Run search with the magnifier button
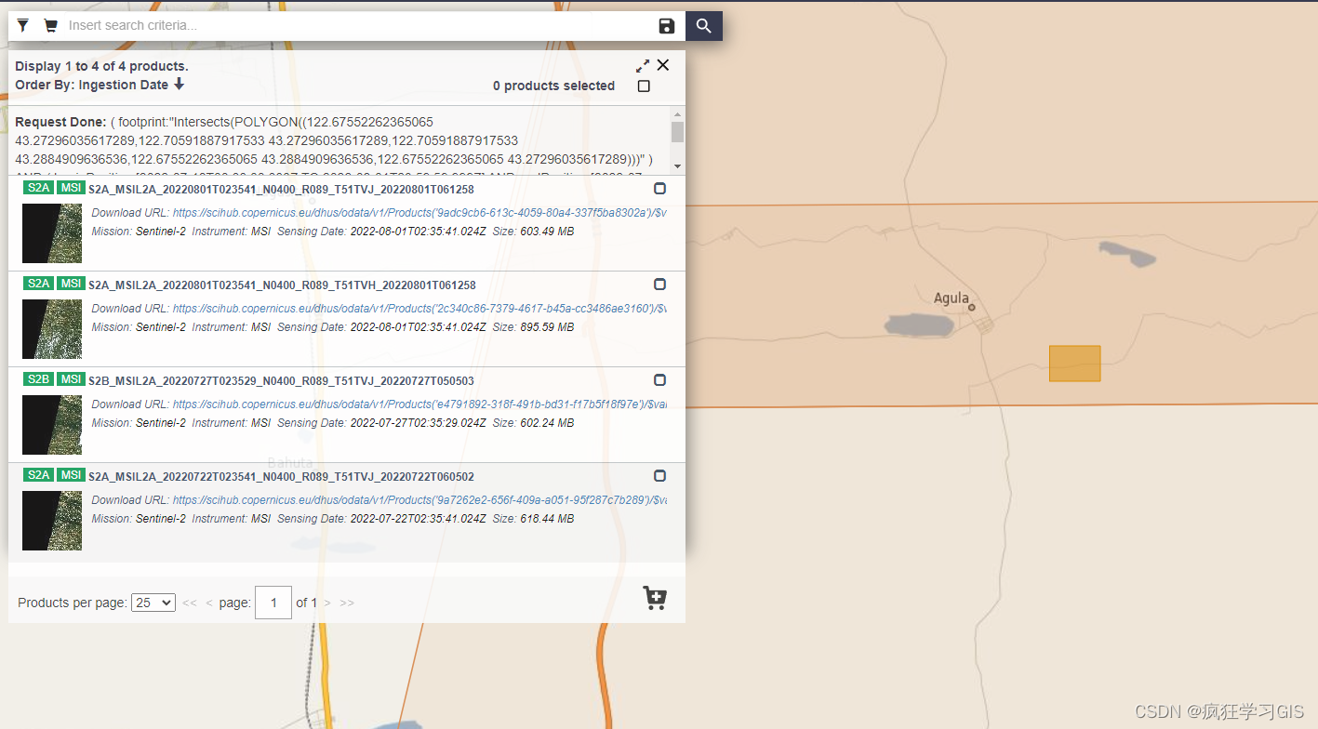Viewport: 1318px width, 729px height. point(704,26)
